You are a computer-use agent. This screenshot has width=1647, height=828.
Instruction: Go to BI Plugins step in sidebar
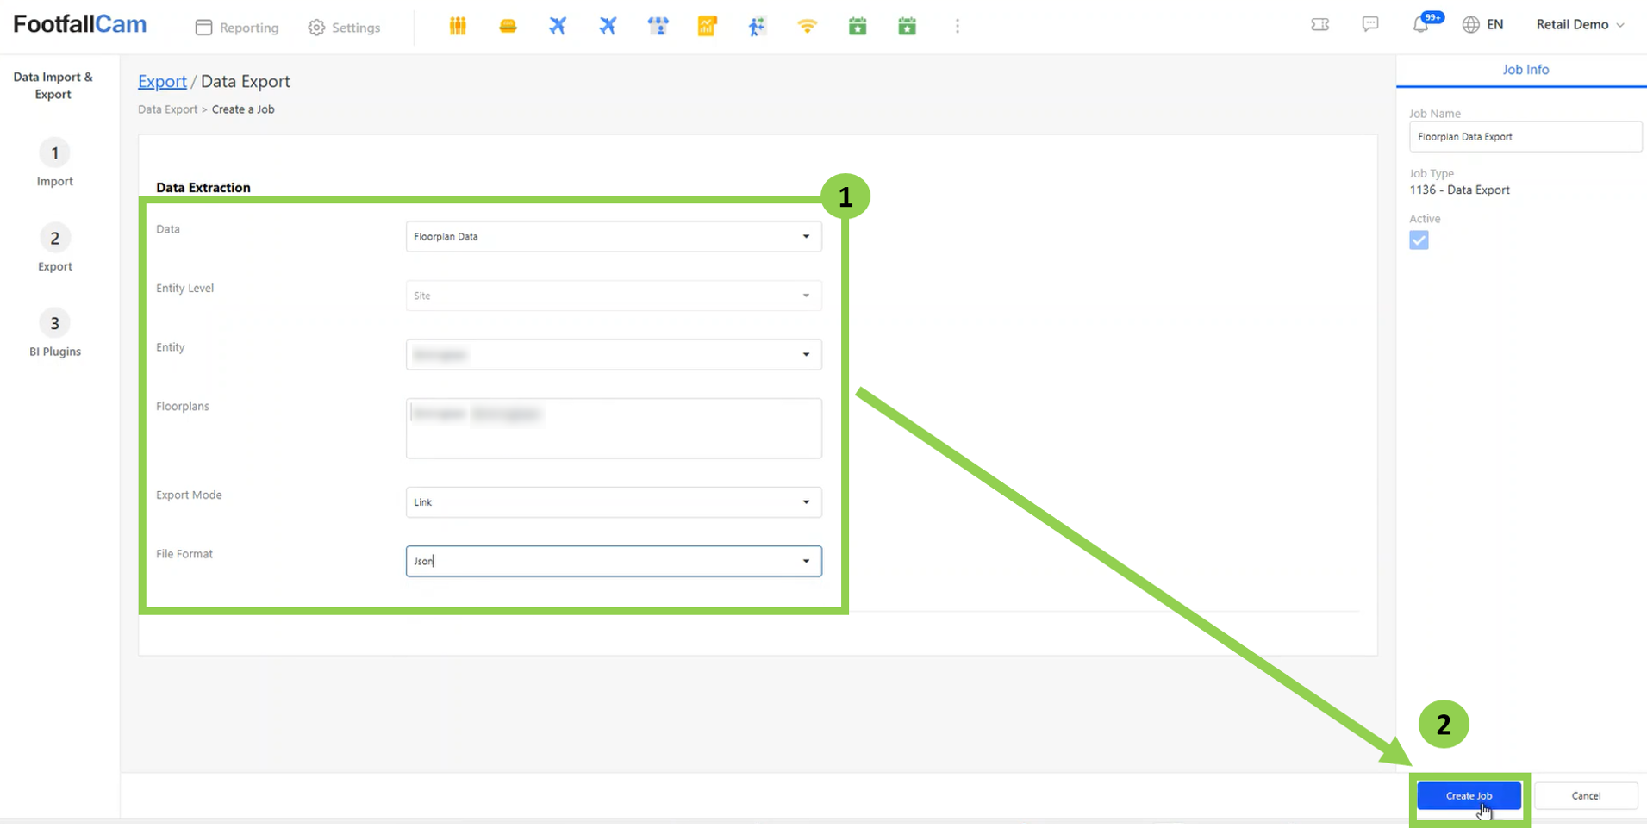(54, 333)
